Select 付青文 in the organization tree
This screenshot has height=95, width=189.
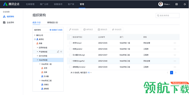tap(45, 84)
